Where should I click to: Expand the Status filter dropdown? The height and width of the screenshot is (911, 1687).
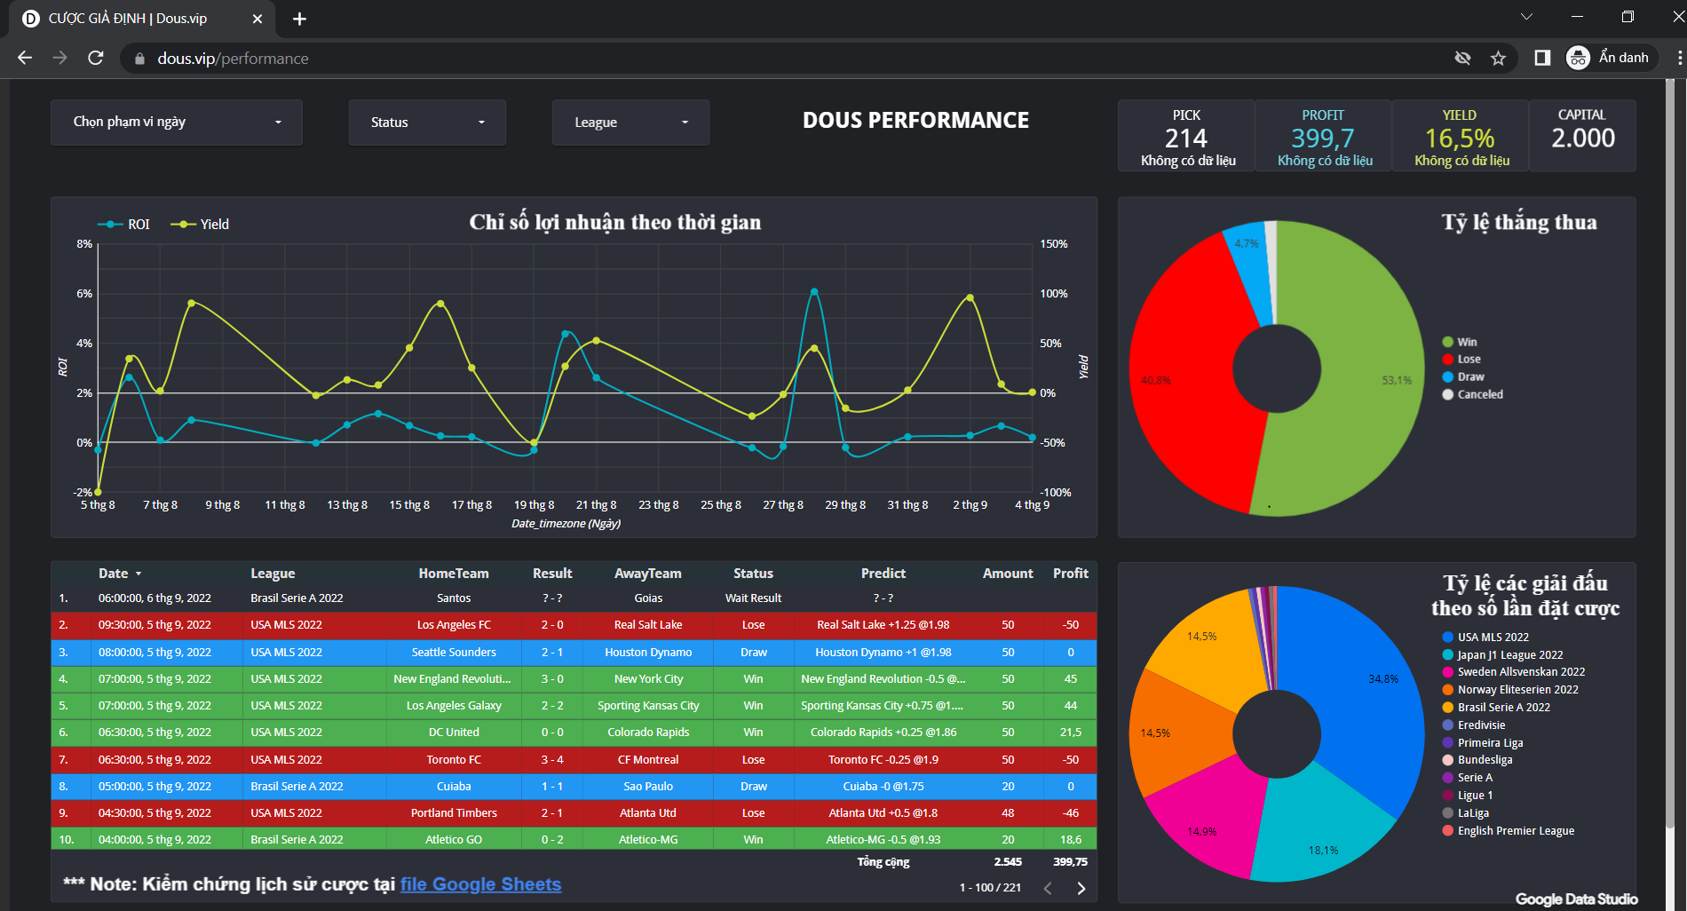(x=427, y=123)
